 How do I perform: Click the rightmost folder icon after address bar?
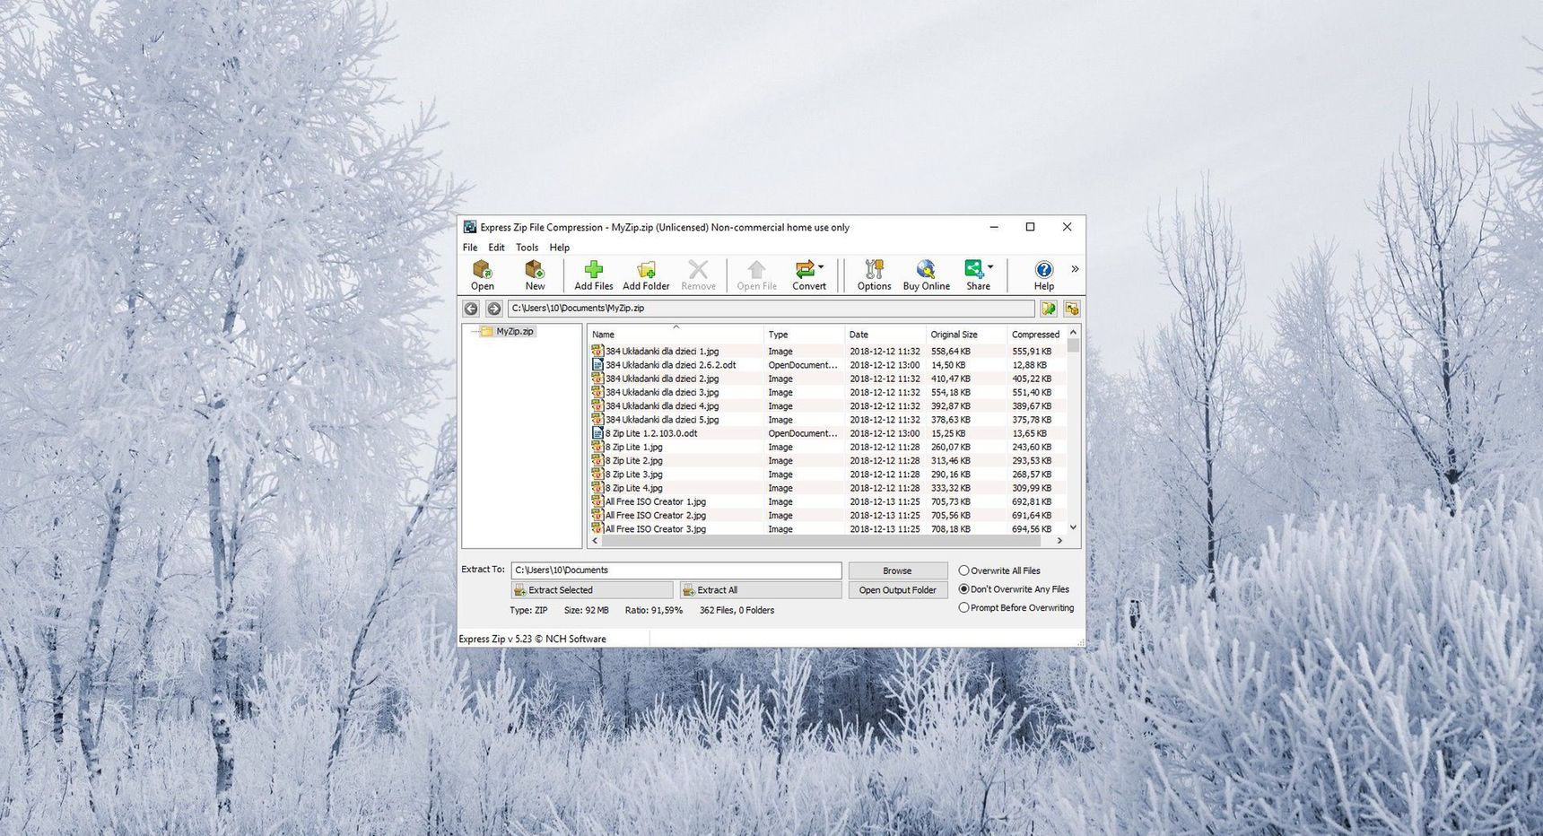[1071, 309]
